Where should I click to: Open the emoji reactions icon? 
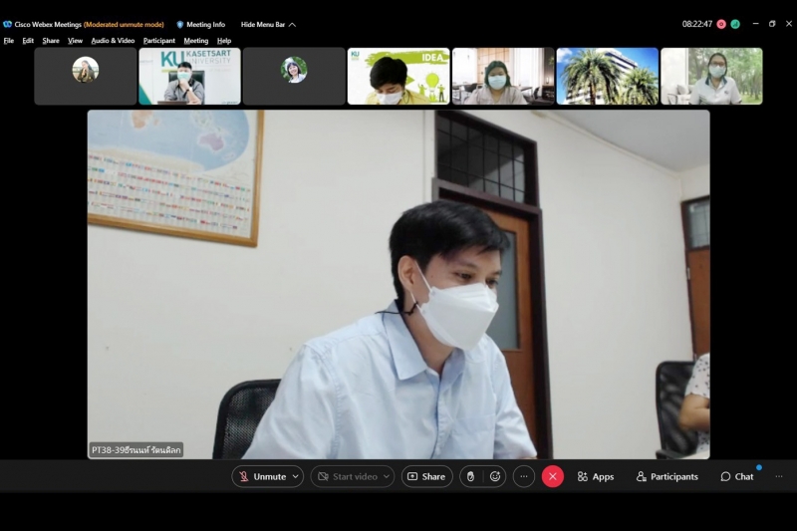[x=494, y=476]
